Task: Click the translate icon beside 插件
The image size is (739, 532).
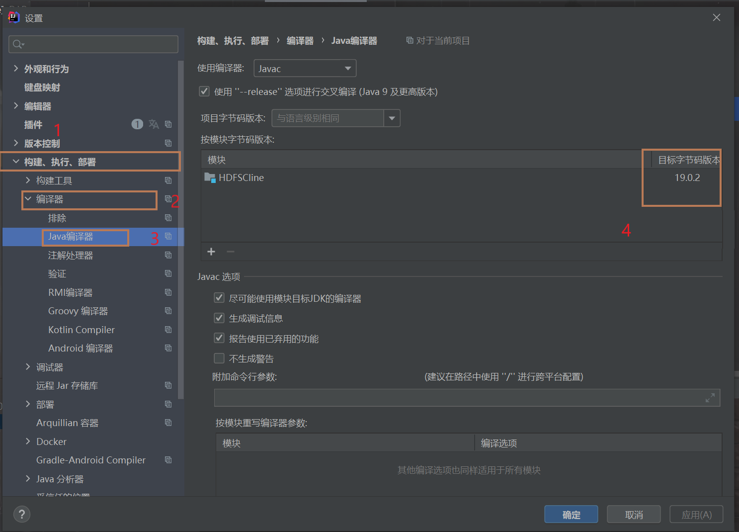Action: [154, 124]
